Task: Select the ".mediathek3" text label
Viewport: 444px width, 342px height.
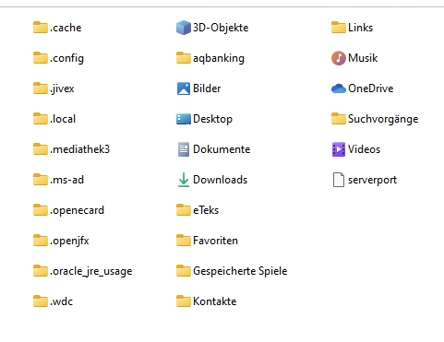Action: tap(79, 149)
